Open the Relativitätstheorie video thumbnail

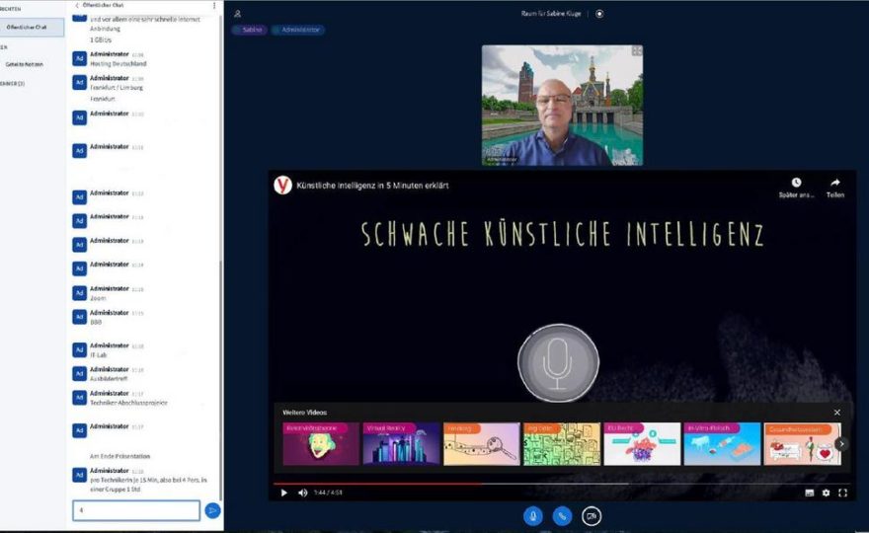click(x=321, y=444)
